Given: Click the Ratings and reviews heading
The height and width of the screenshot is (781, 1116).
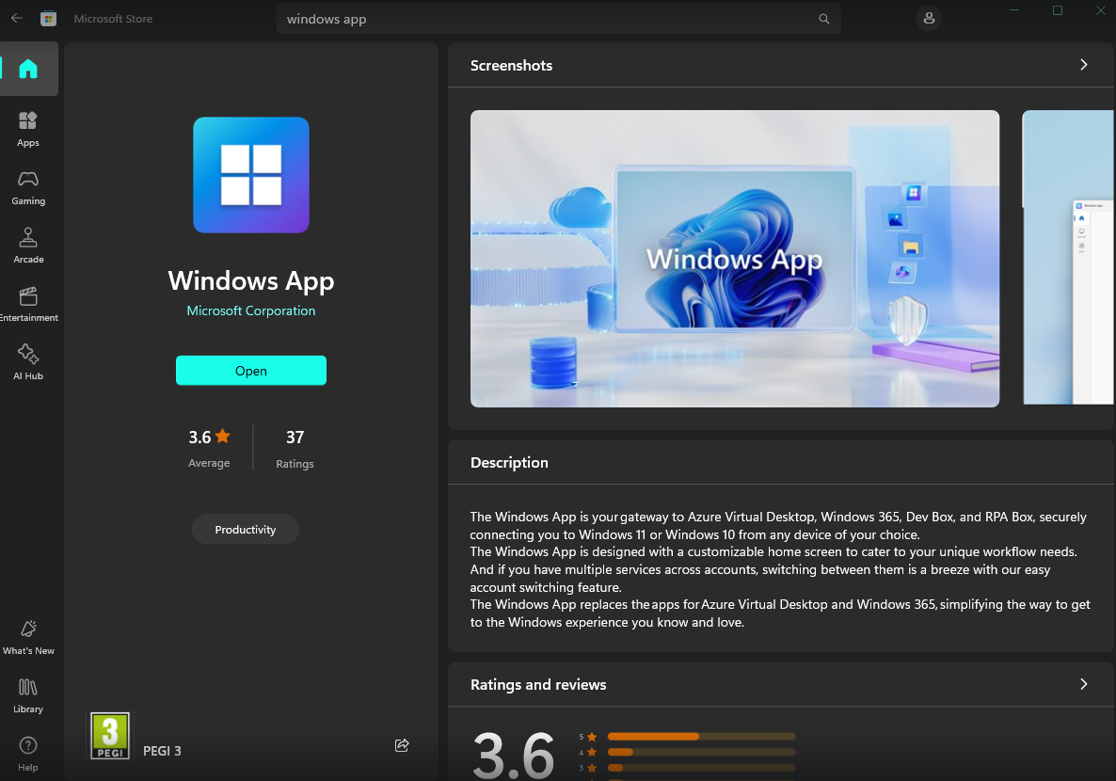Looking at the screenshot, I should pos(538,685).
